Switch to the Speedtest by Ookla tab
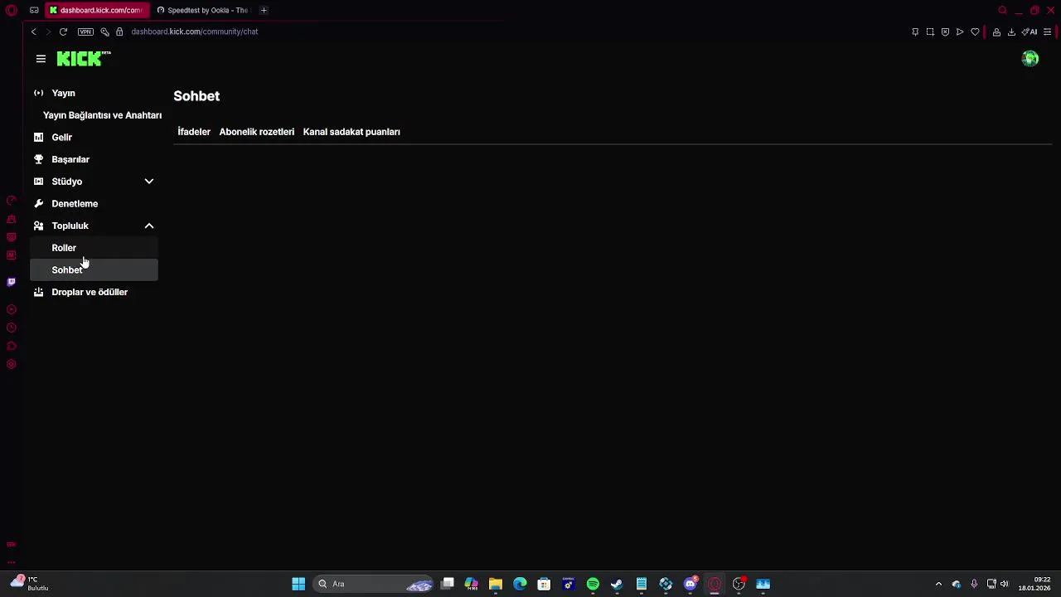This screenshot has width=1061, height=597. pos(202,10)
